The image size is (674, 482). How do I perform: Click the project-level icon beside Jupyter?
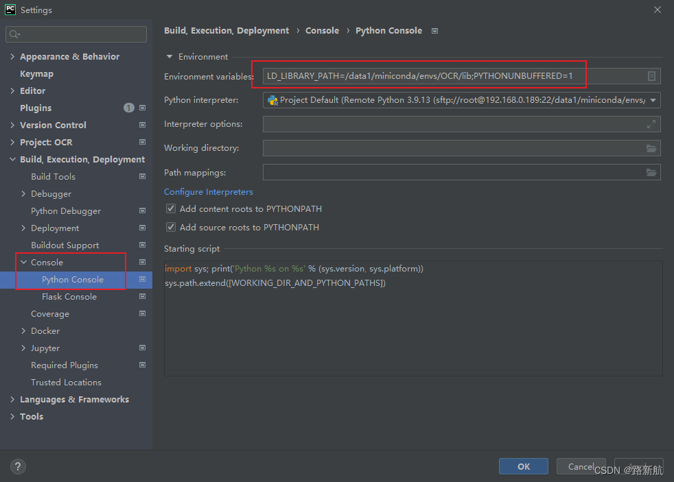pyautogui.click(x=142, y=348)
